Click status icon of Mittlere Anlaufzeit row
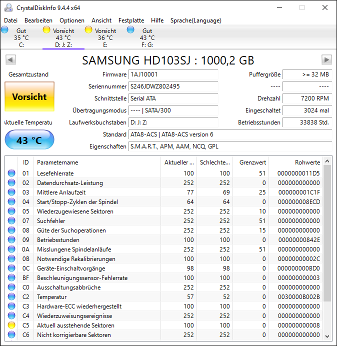Screen dimensions: 337x346 (11, 192)
